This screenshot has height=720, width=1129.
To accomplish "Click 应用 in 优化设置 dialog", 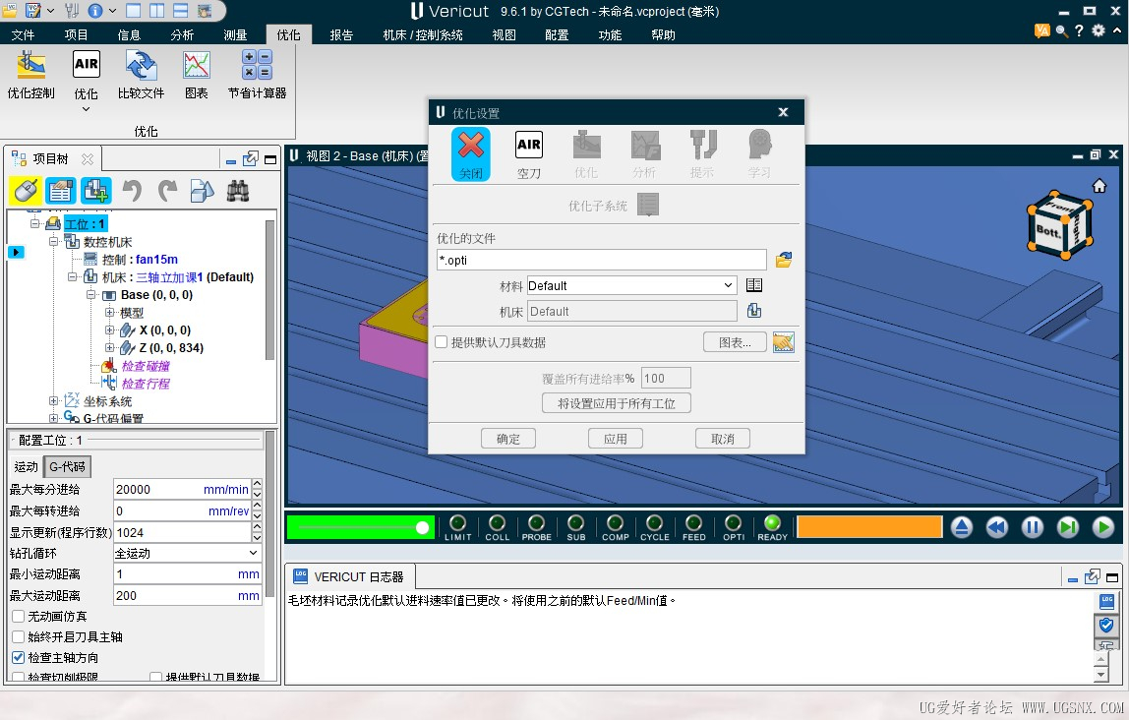I will (616, 439).
